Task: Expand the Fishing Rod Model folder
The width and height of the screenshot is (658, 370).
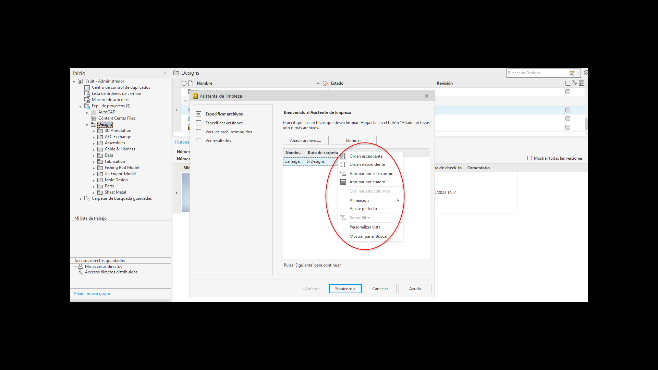Action: [x=94, y=168]
